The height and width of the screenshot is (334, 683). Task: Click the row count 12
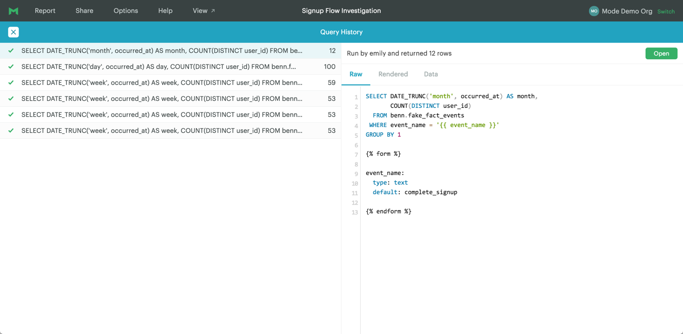pos(332,51)
